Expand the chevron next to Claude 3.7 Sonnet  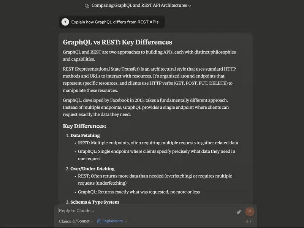(92, 221)
